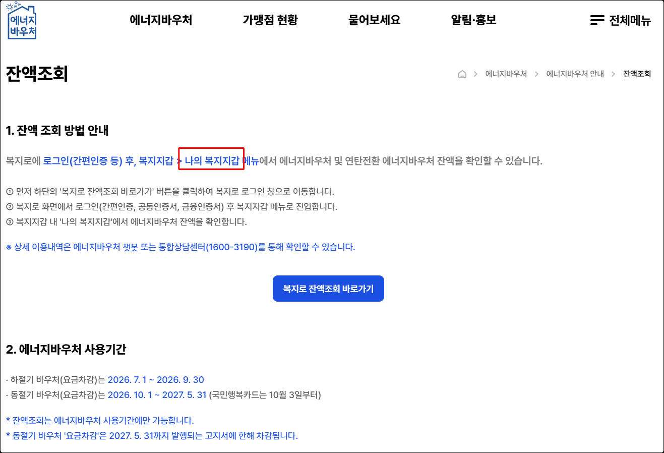
Task: Click the '국민행복카드는 10월 3일부터' note
Action: 265,395
